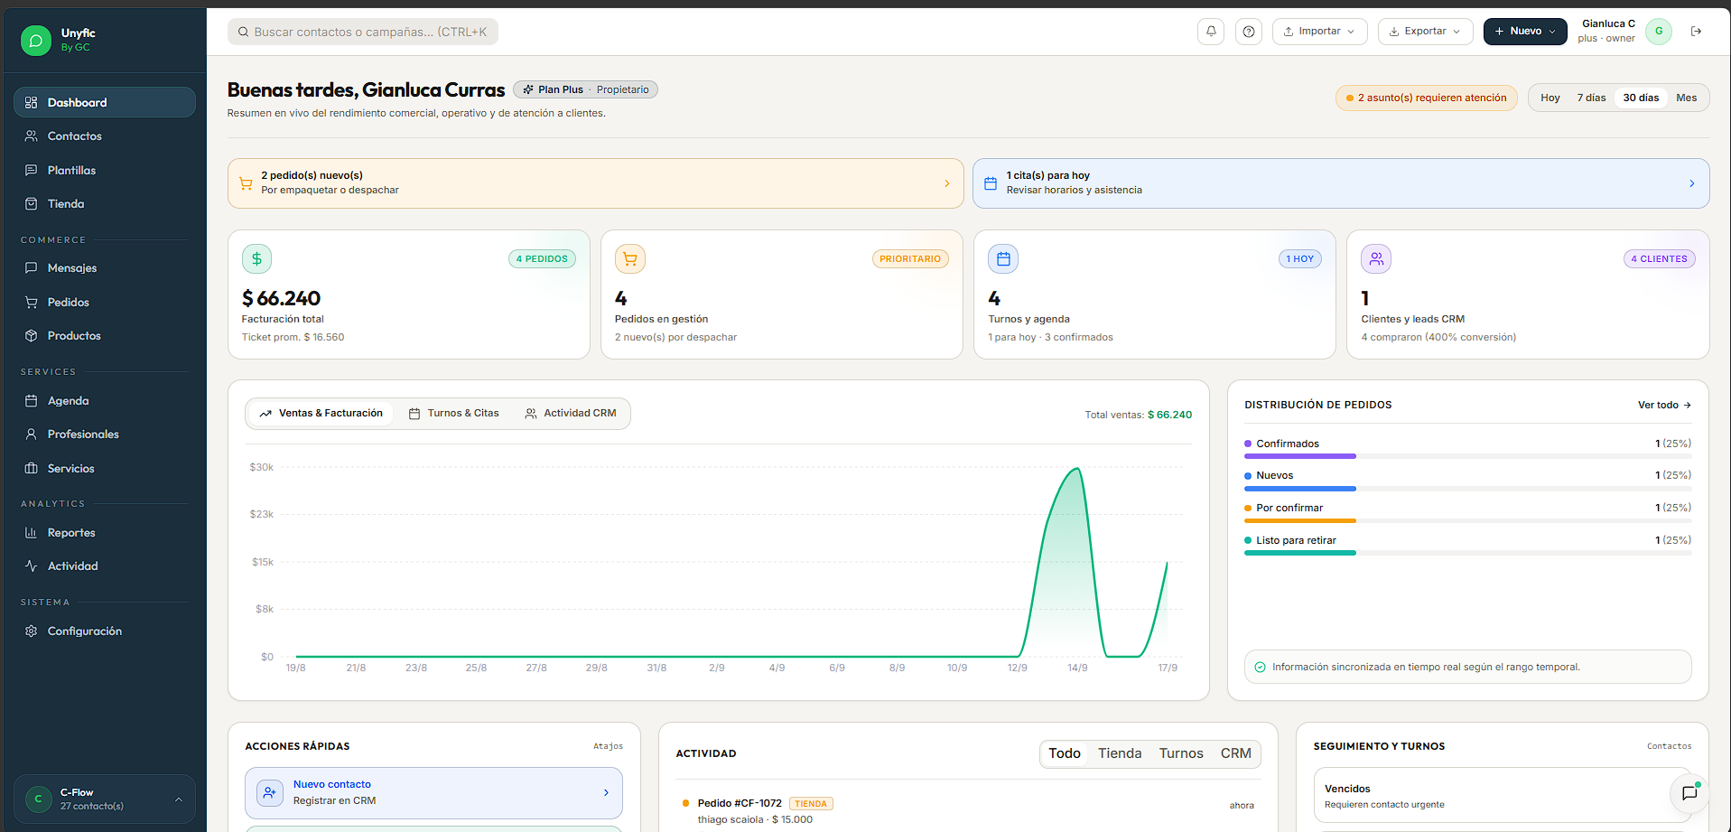1731x832 pixels.
Task: Click Ver todo in Distribución de pedidos
Action: [x=1664, y=405]
